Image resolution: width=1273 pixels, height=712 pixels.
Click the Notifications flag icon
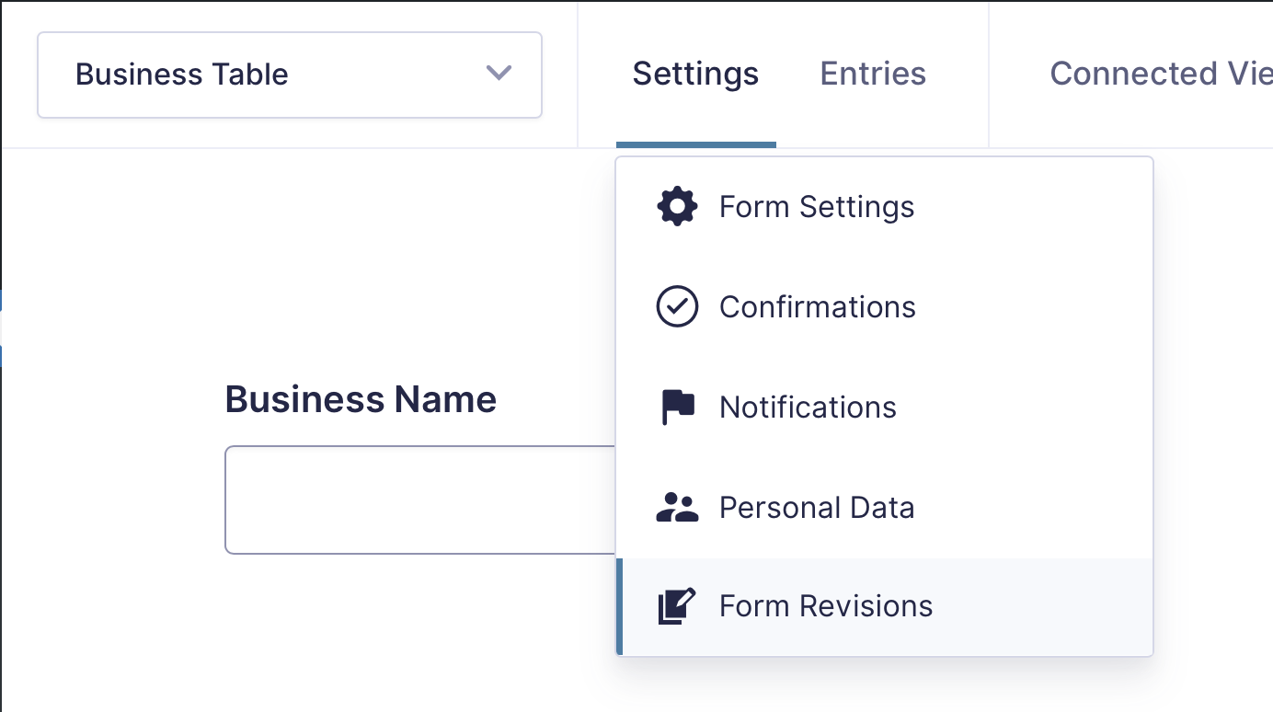point(677,408)
